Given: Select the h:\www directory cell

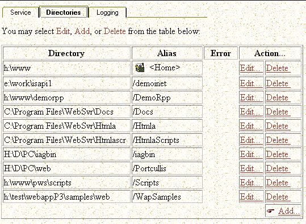Looking at the screenshot, I should tap(66, 68).
